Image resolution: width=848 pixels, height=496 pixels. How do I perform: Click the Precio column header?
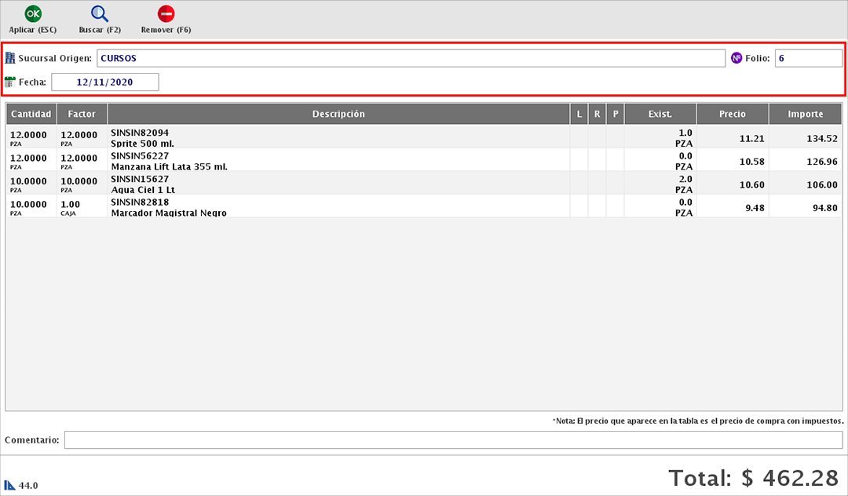732,114
